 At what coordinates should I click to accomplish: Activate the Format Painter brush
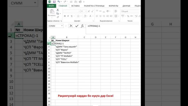[x=58, y=17]
